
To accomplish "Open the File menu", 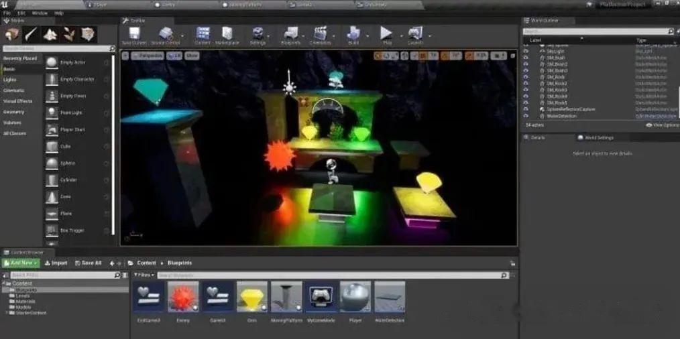I will pyautogui.click(x=7, y=13).
